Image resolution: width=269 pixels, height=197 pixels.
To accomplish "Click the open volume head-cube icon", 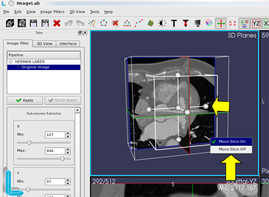I will tap(10, 23).
